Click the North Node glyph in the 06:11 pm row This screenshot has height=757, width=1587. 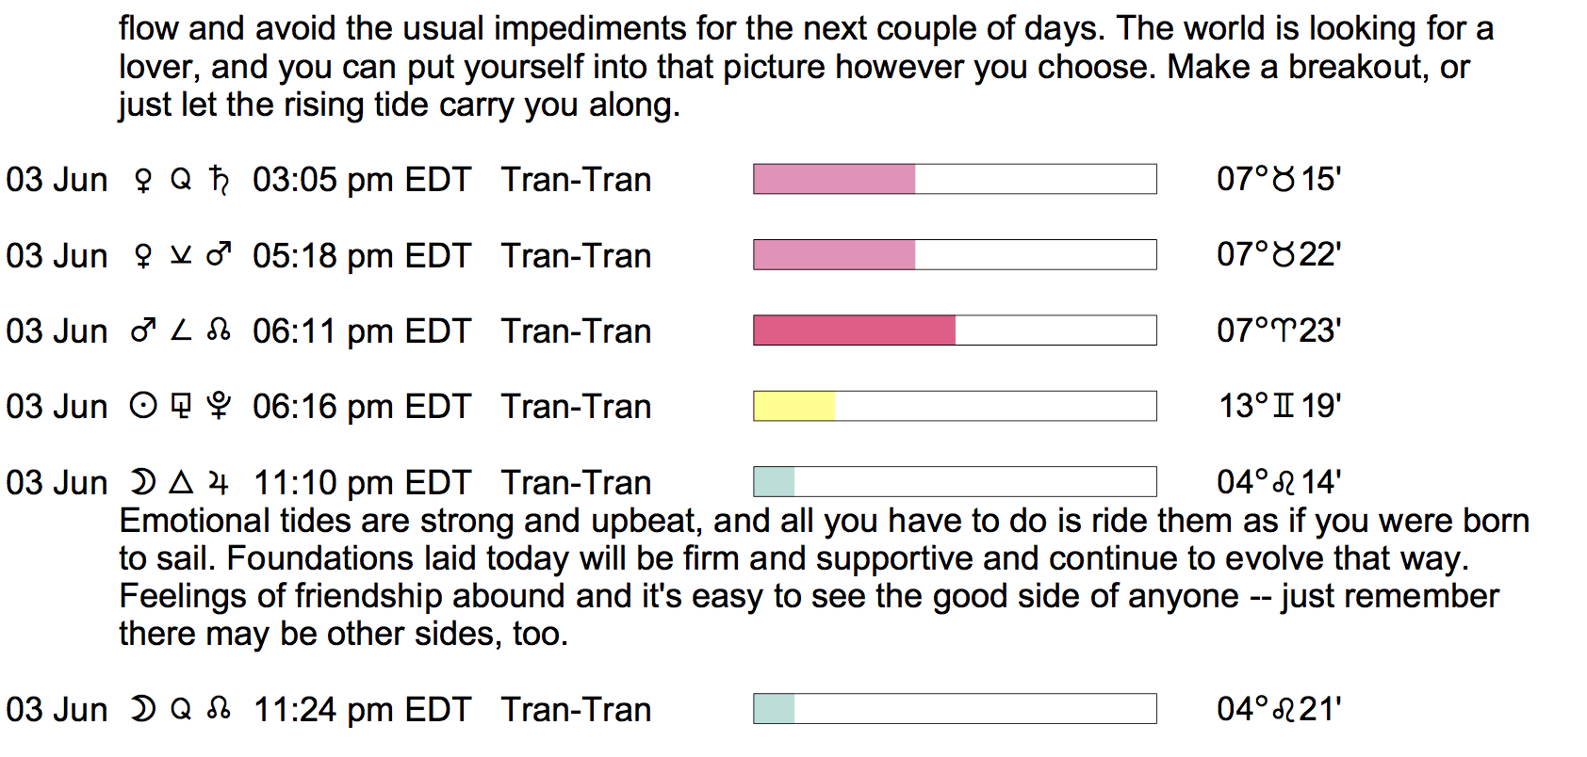pyautogui.click(x=219, y=330)
